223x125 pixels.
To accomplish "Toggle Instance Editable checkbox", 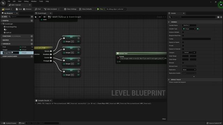I will pos(183,32).
